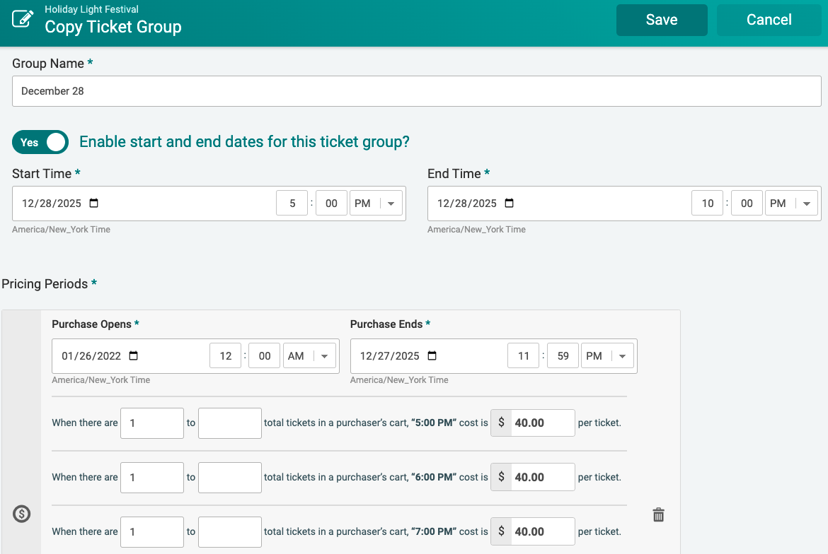
Task: Save the ticket group
Action: (x=662, y=20)
